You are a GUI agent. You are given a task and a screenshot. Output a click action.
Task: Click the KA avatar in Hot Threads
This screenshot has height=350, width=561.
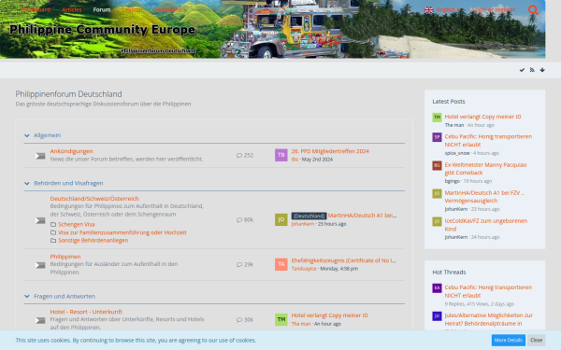(437, 287)
